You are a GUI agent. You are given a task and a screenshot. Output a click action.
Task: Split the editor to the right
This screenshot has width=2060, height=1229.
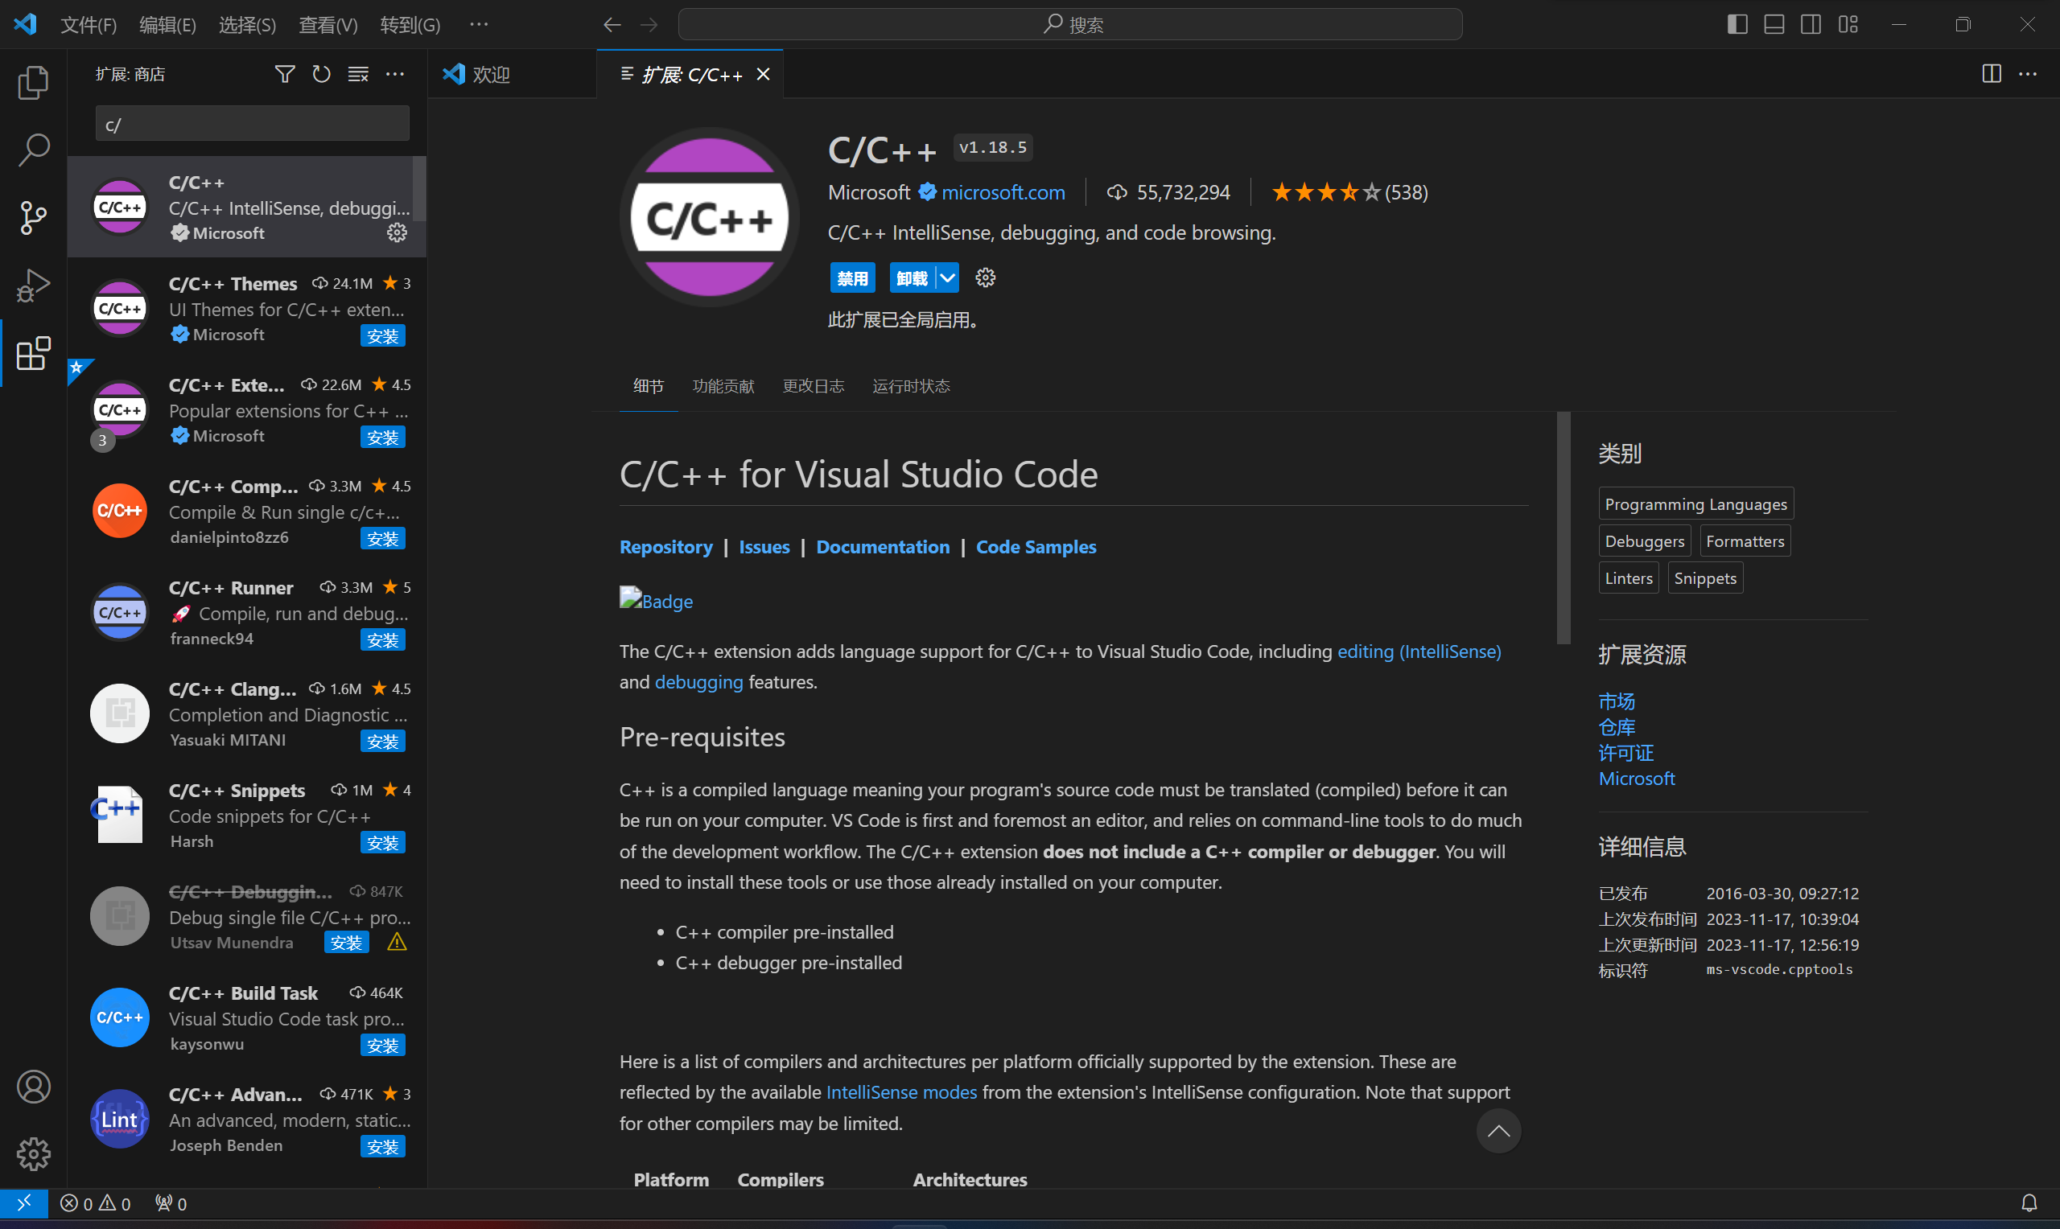(x=1992, y=74)
